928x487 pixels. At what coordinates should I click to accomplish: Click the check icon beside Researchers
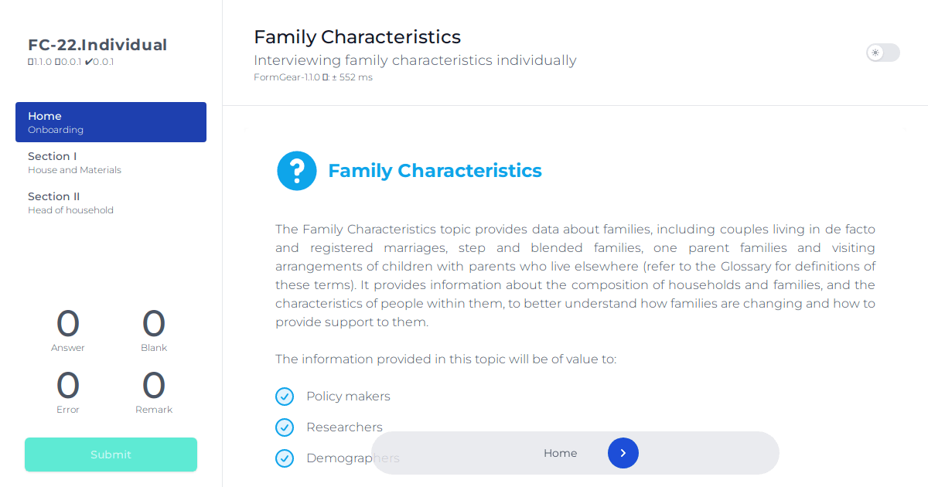(285, 427)
